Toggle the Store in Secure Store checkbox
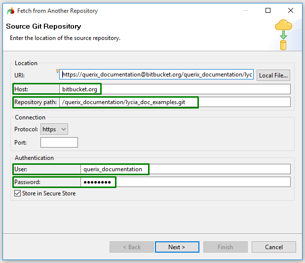Image resolution: width=305 pixels, height=263 pixels. (x=18, y=193)
